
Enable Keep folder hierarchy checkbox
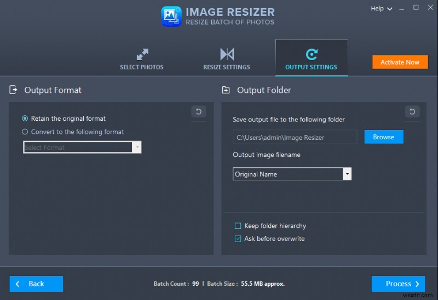click(x=238, y=226)
